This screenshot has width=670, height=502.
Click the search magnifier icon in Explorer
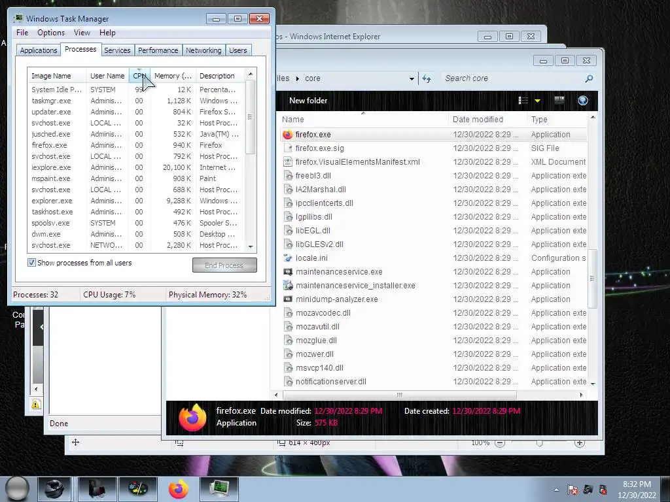(589, 78)
